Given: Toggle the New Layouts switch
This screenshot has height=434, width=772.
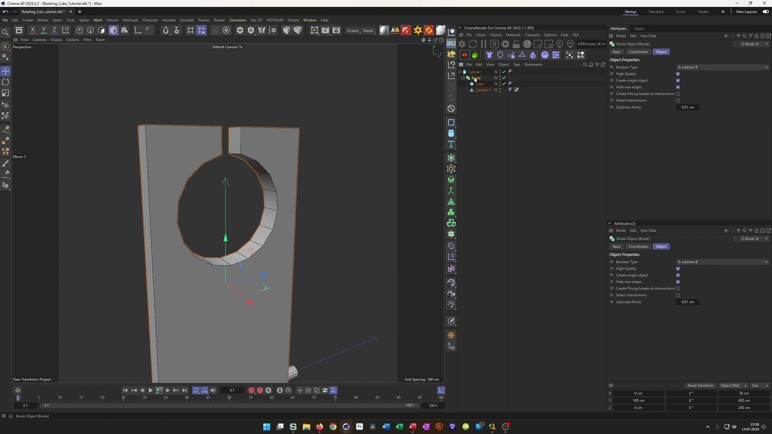Looking at the screenshot, I should tap(766, 12).
